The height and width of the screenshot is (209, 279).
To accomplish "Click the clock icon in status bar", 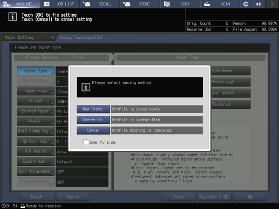I will point(3,206).
